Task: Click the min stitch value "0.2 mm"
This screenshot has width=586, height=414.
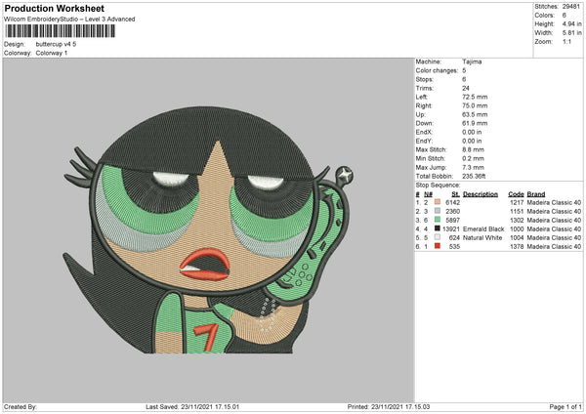Action: (x=473, y=158)
